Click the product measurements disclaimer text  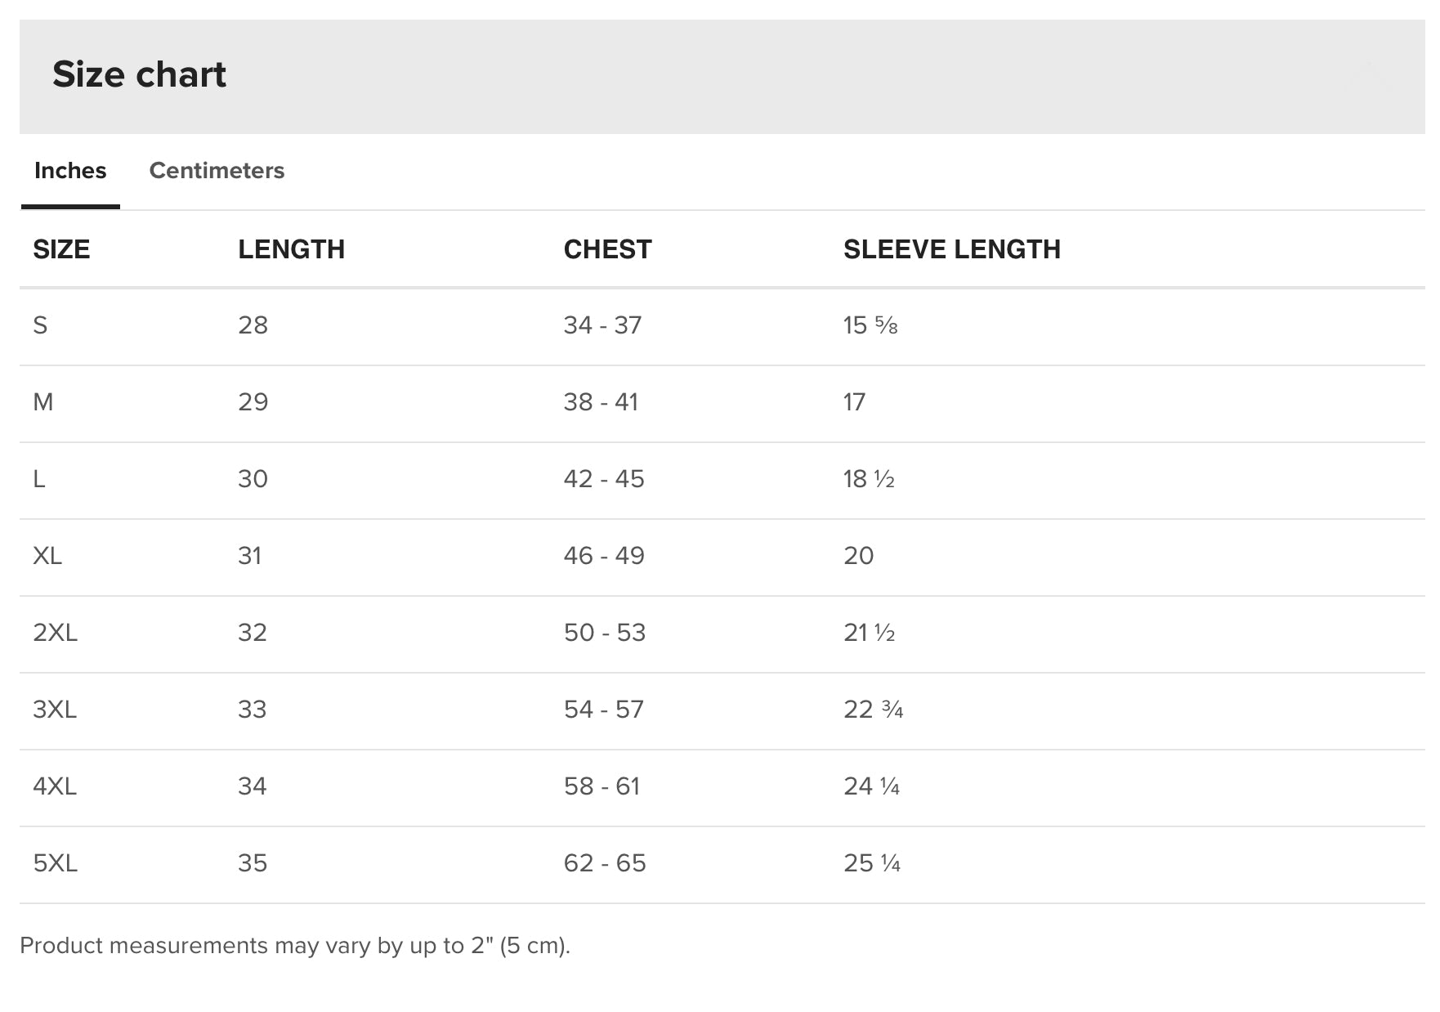point(294,946)
